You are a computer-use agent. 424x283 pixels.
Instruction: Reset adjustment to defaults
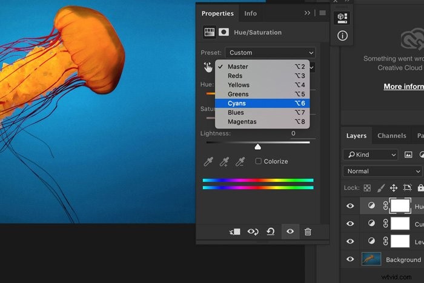tap(271, 231)
